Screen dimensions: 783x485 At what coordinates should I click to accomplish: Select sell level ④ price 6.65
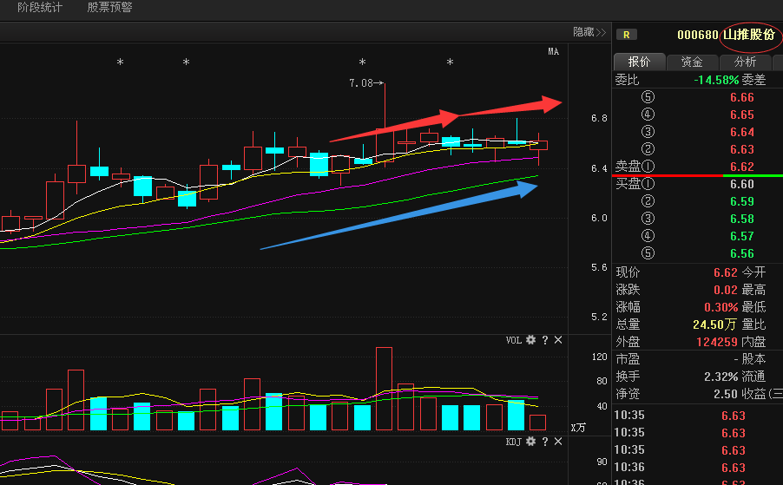pyautogui.click(x=742, y=115)
